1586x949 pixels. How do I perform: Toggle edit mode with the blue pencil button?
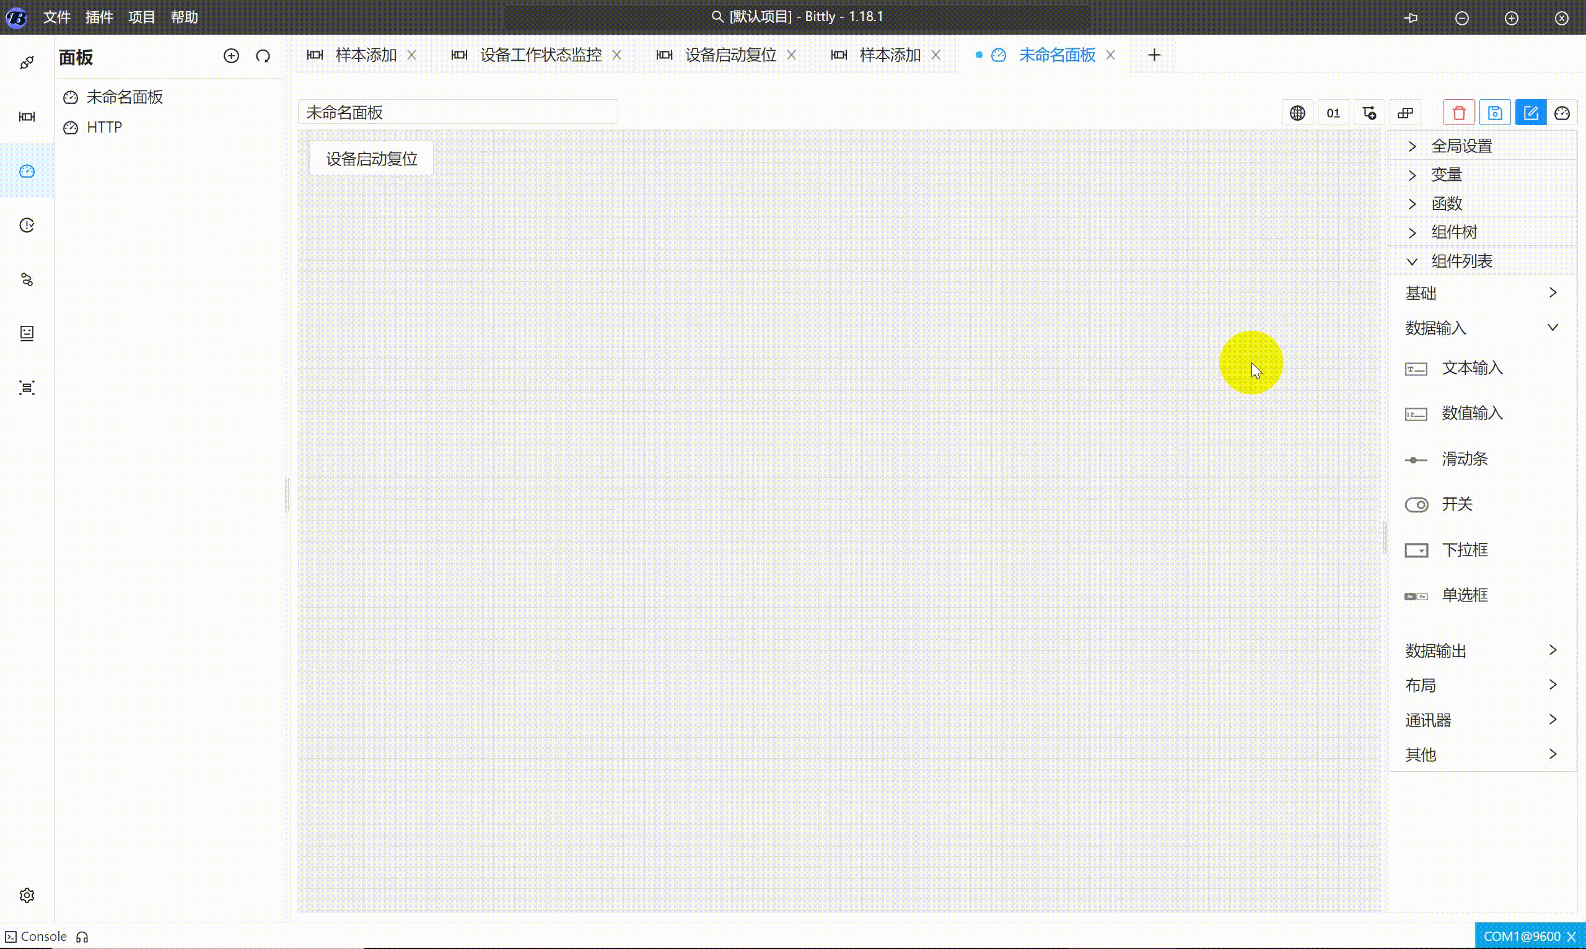coord(1531,112)
